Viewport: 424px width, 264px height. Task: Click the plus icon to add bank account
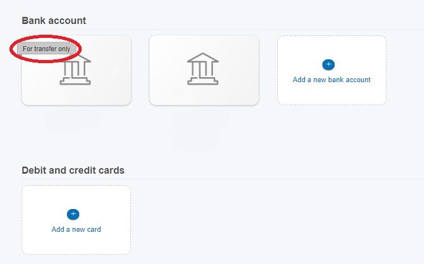pyautogui.click(x=328, y=64)
